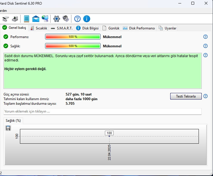
Task: Click the email envelope toolbar icon
Action: 36,19
